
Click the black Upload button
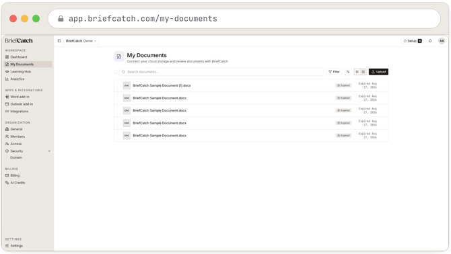point(378,72)
